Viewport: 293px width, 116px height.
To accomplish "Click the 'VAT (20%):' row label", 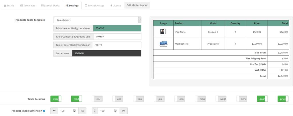I will tap(260, 70).
